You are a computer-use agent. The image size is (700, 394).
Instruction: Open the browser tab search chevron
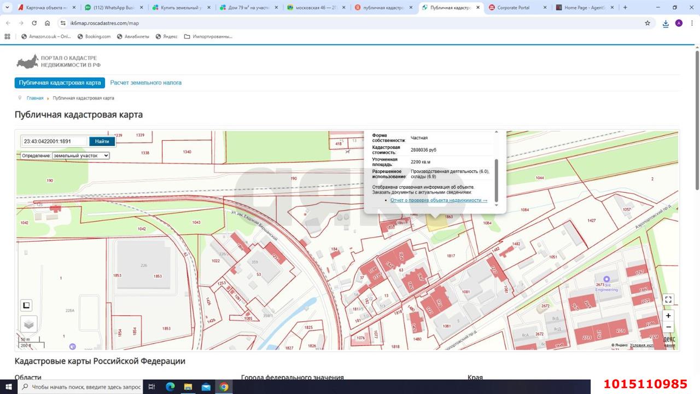pos(8,8)
